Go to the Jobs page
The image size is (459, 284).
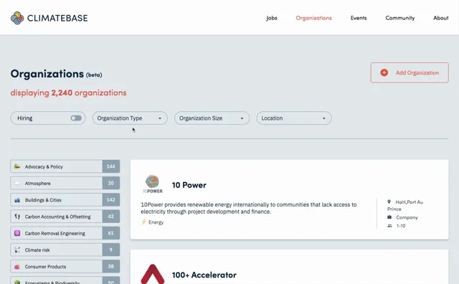point(272,18)
